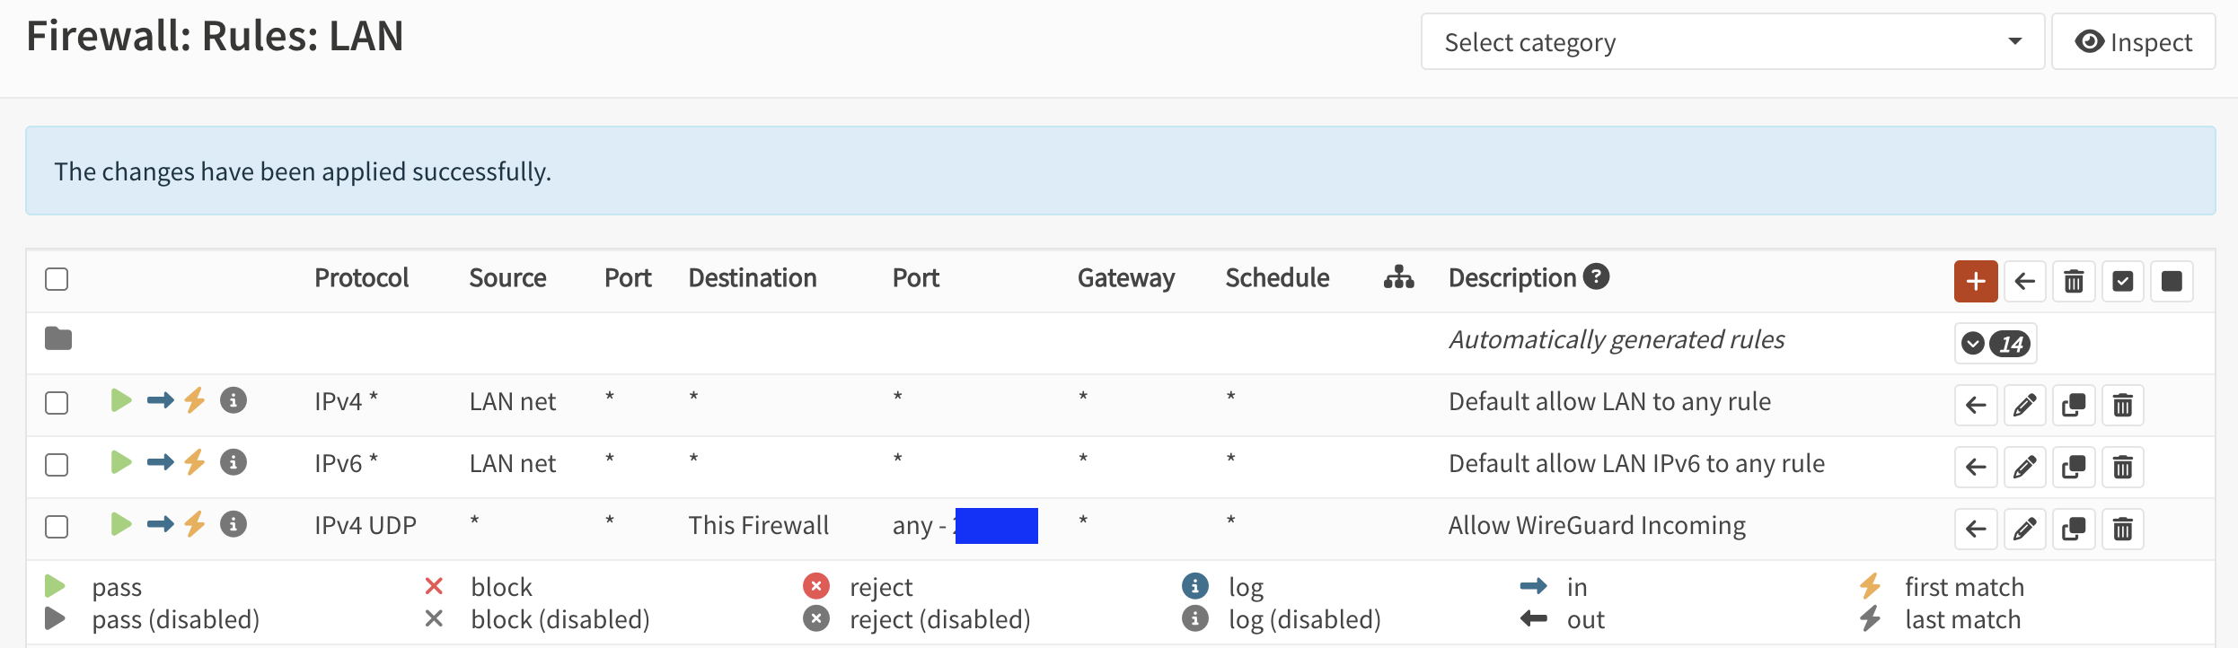Click the Description help question mark
This screenshot has height=648, width=2238.
click(x=1596, y=276)
